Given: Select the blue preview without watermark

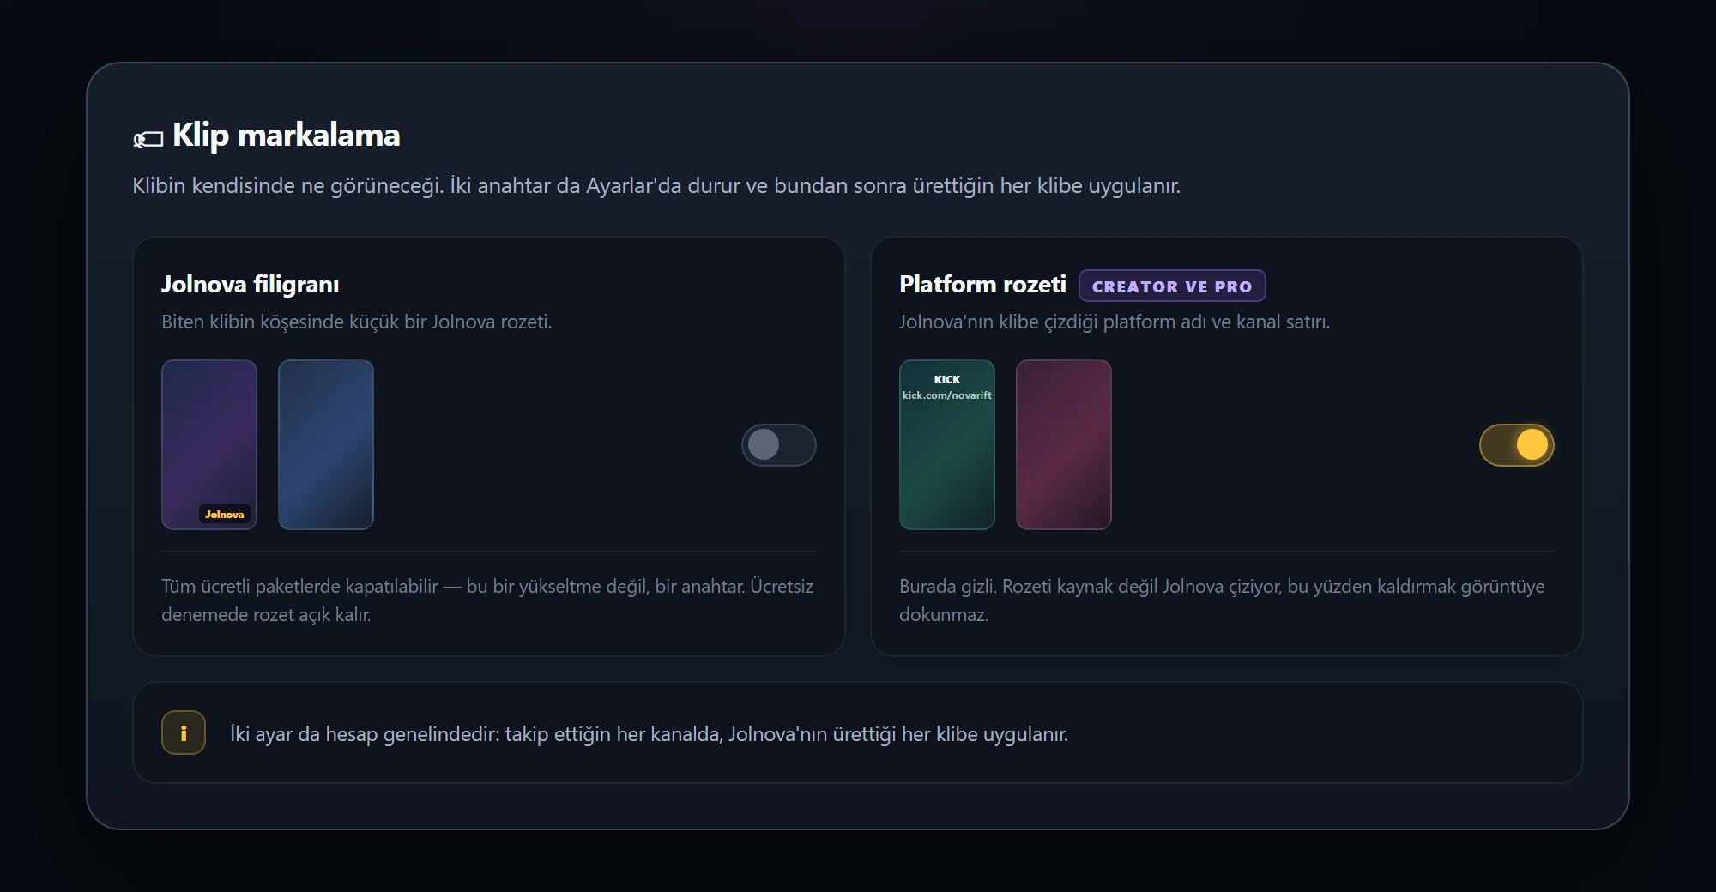Looking at the screenshot, I should [x=326, y=444].
